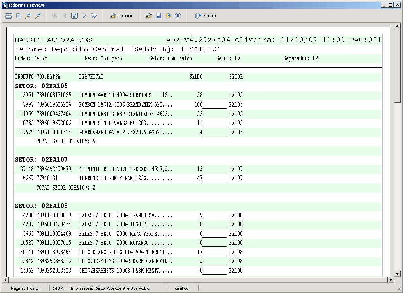Screen dimensions: 403x293
Task: Go to first page double-left arrow
Action: (54, 16)
